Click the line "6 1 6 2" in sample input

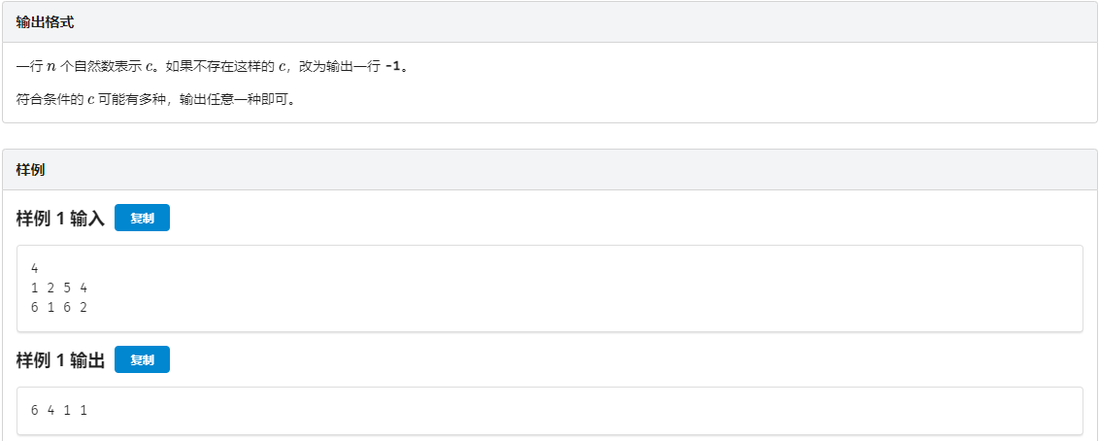click(59, 307)
